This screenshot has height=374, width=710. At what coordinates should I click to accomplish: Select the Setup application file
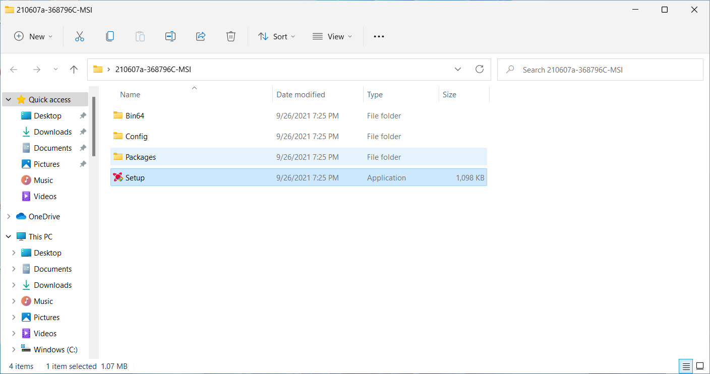[135, 178]
